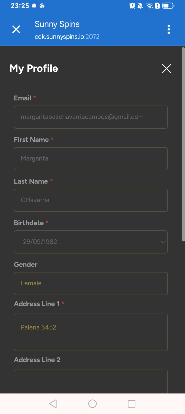Tap the muted notifications bell icon
185x414 pixels.
coord(140,6)
